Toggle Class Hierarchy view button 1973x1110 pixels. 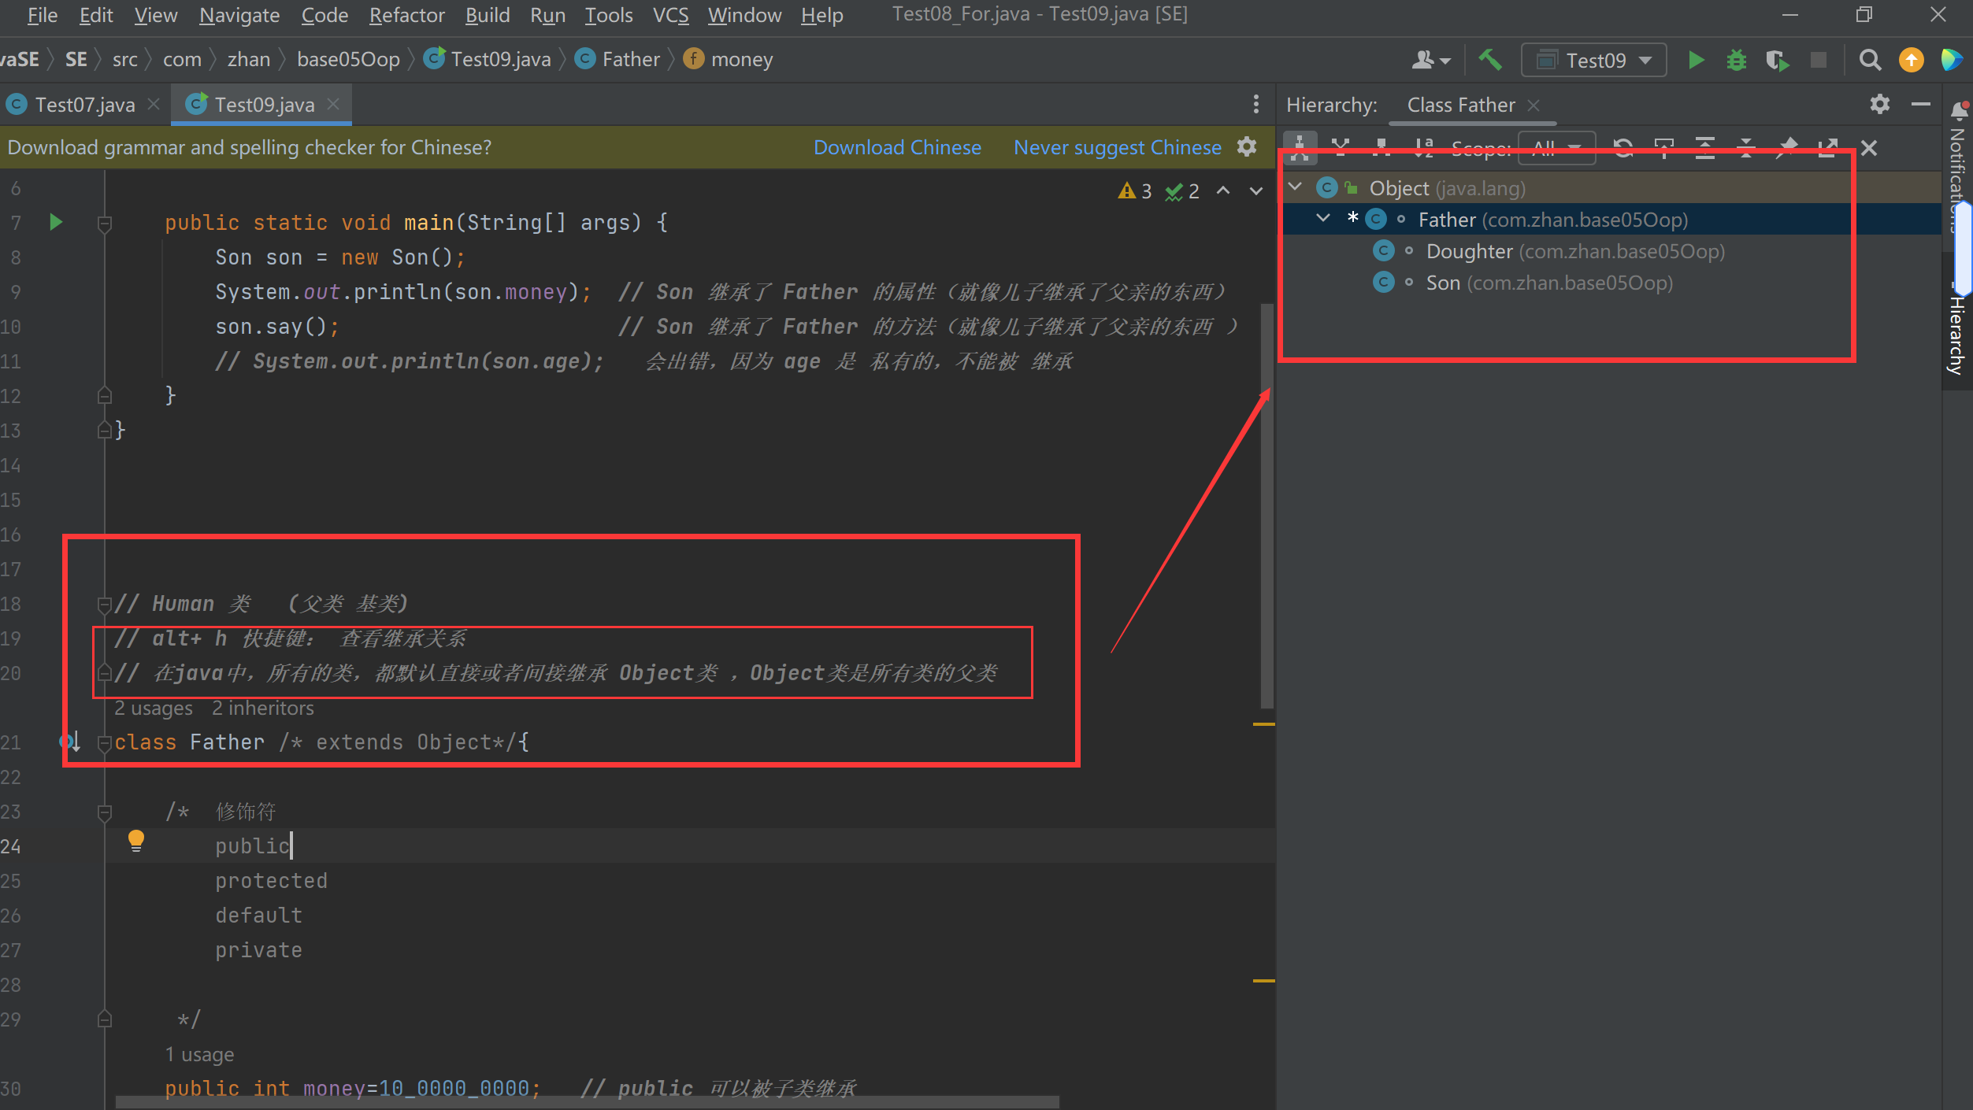tap(1300, 147)
